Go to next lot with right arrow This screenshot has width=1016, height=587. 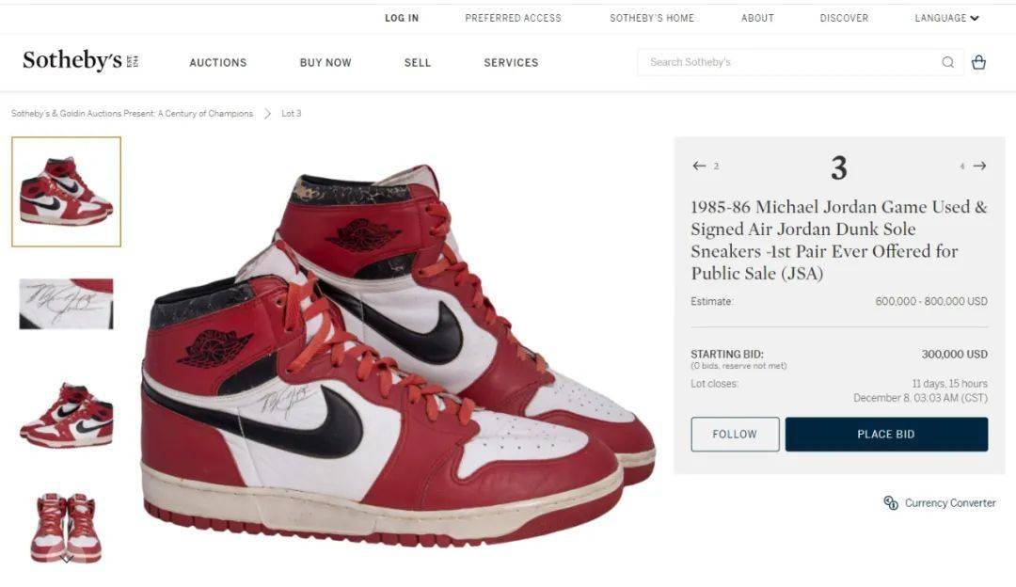[979, 166]
